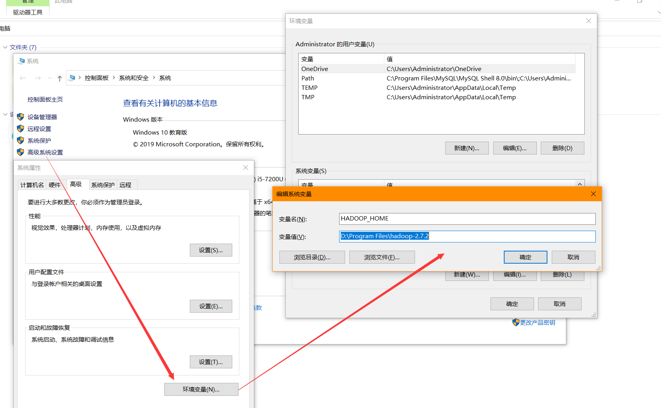Click shield icon beside 远程设置
The height and width of the screenshot is (408, 661).
pyautogui.click(x=20, y=129)
